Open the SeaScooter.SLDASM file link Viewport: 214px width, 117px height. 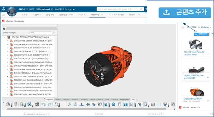[x=192, y=99]
